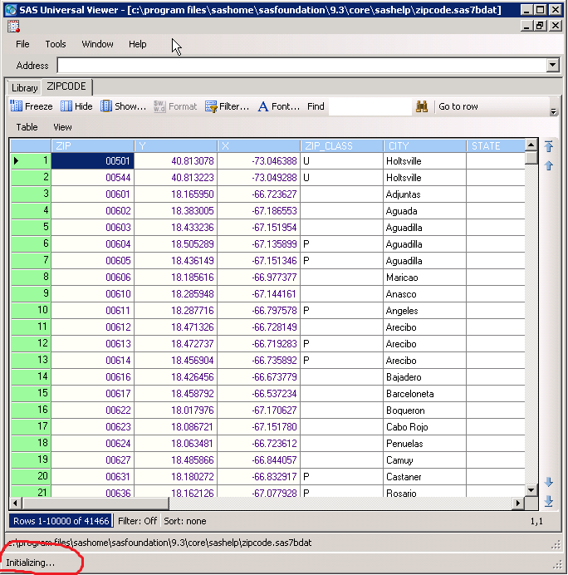Click the horizontal scrollbar thumb
568x575 pixels.
click(95, 504)
